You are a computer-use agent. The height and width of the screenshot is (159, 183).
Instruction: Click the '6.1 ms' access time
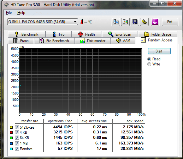tap(101, 143)
